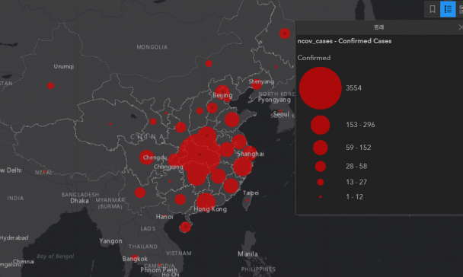Click the 59 - 152 legend circle symbol
Viewport: 463px width, 277px height.
[x=321, y=148]
